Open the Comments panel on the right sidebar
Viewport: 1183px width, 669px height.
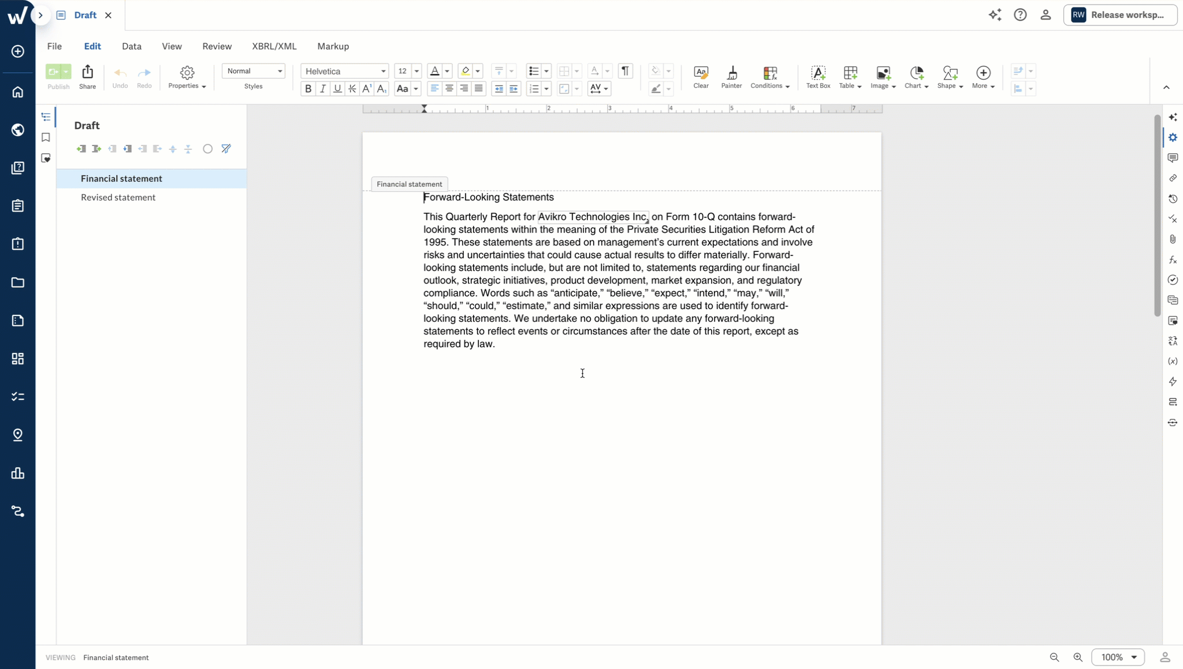click(1173, 158)
